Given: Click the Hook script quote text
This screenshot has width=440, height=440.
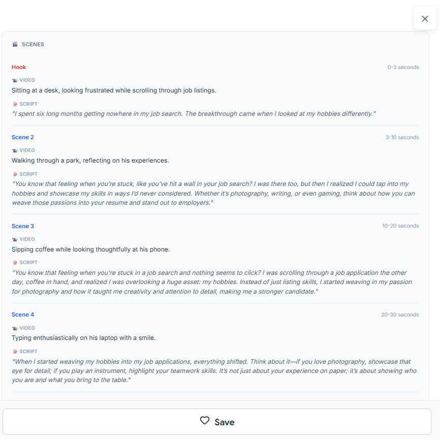Looking at the screenshot, I should 193,114.
